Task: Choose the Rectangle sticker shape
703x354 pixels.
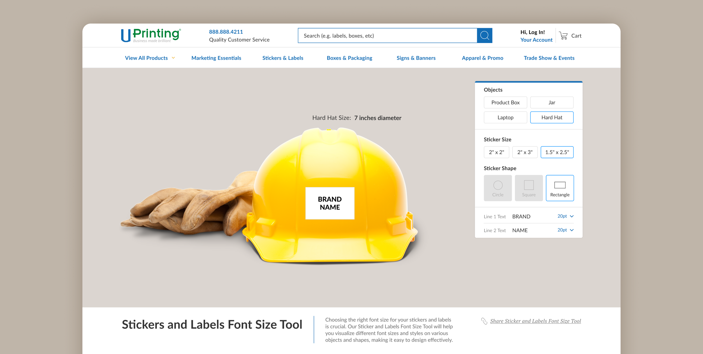Action: [560, 188]
